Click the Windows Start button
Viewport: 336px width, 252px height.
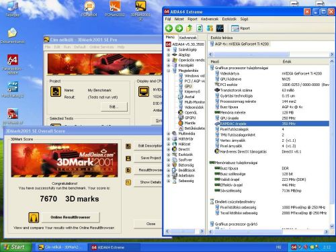[15, 247]
